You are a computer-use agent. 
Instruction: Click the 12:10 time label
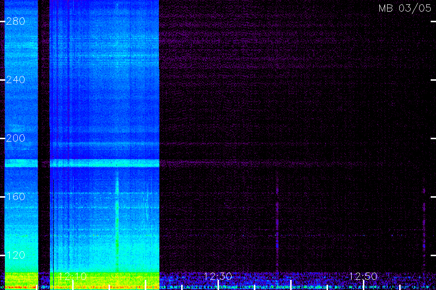pyautogui.click(x=73, y=276)
